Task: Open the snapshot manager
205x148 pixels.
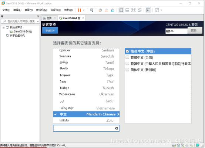Action: point(112,10)
